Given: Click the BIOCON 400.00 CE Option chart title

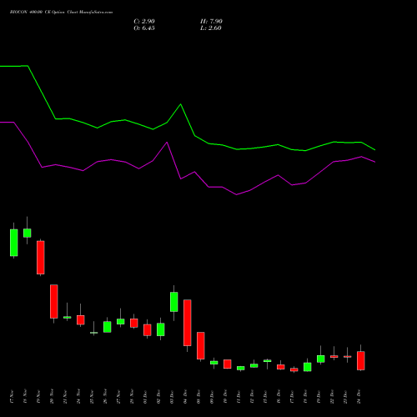Looking at the screenshot, I should point(61,13).
